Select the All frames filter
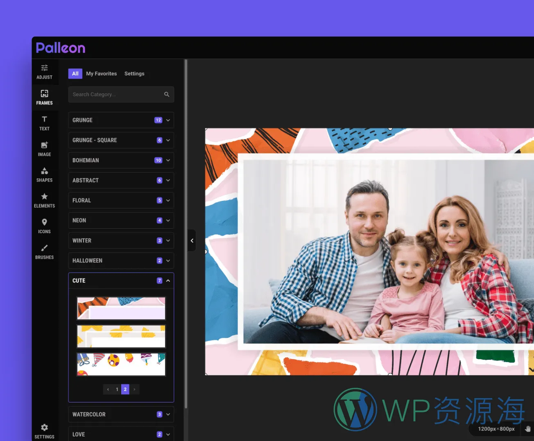 (x=75, y=73)
